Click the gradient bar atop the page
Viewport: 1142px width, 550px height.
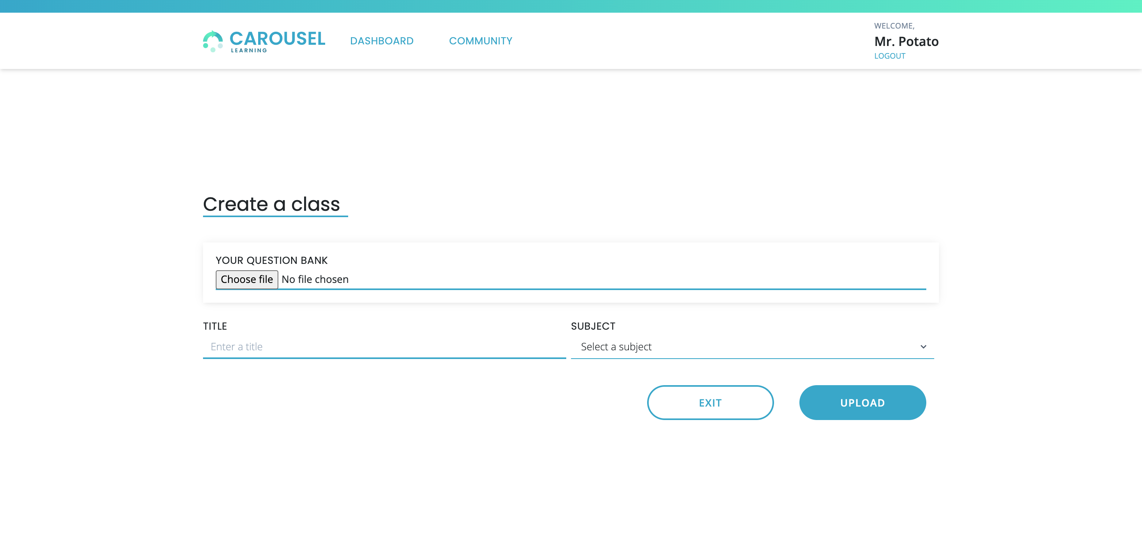[571, 6]
